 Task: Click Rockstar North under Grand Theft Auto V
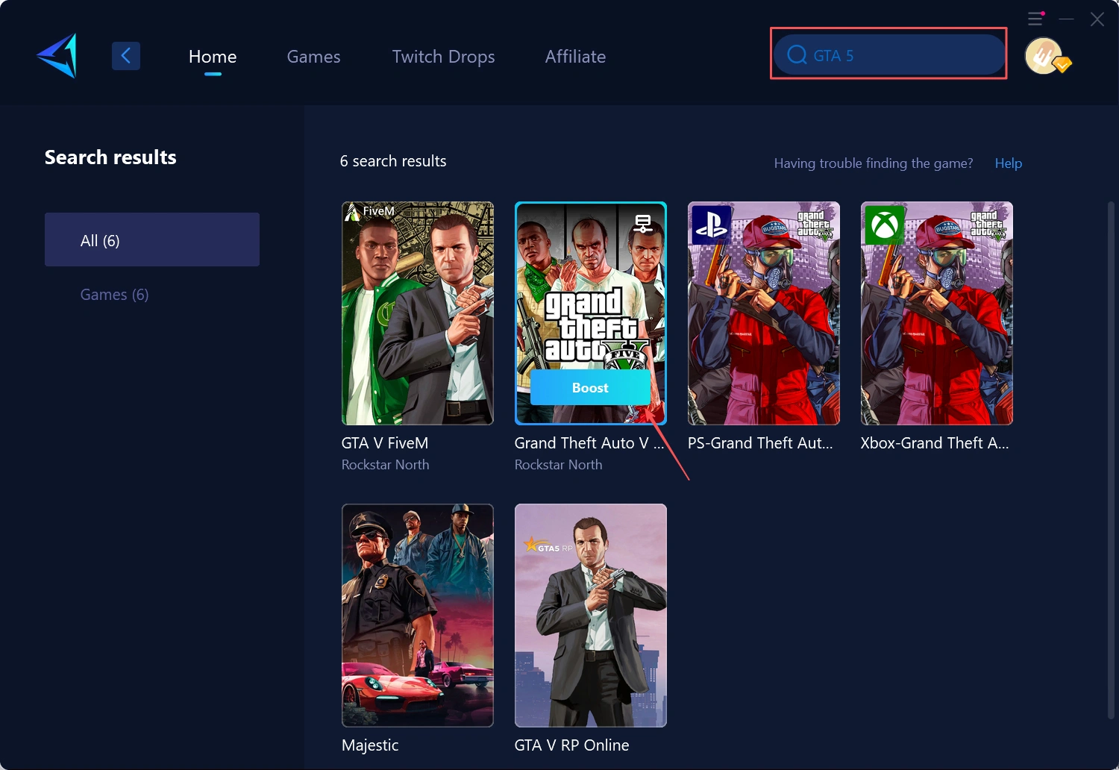[x=559, y=465]
